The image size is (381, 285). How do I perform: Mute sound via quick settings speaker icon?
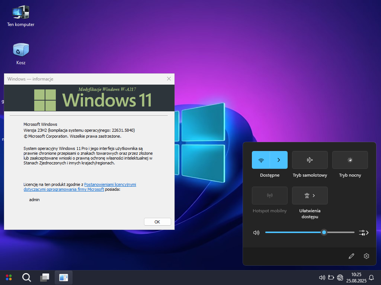(x=256, y=233)
